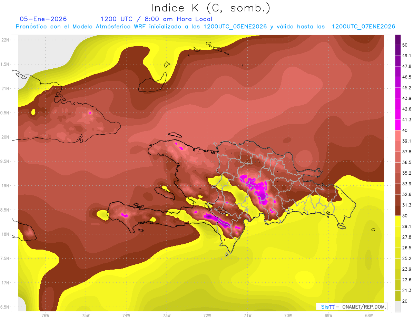Click the "1200 UTC / 8:00 am Hora Local" text
Image resolution: width=414 pixels, height=320 pixels.
[x=156, y=19]
